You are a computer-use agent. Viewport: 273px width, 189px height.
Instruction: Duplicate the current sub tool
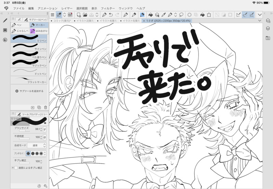39,107
